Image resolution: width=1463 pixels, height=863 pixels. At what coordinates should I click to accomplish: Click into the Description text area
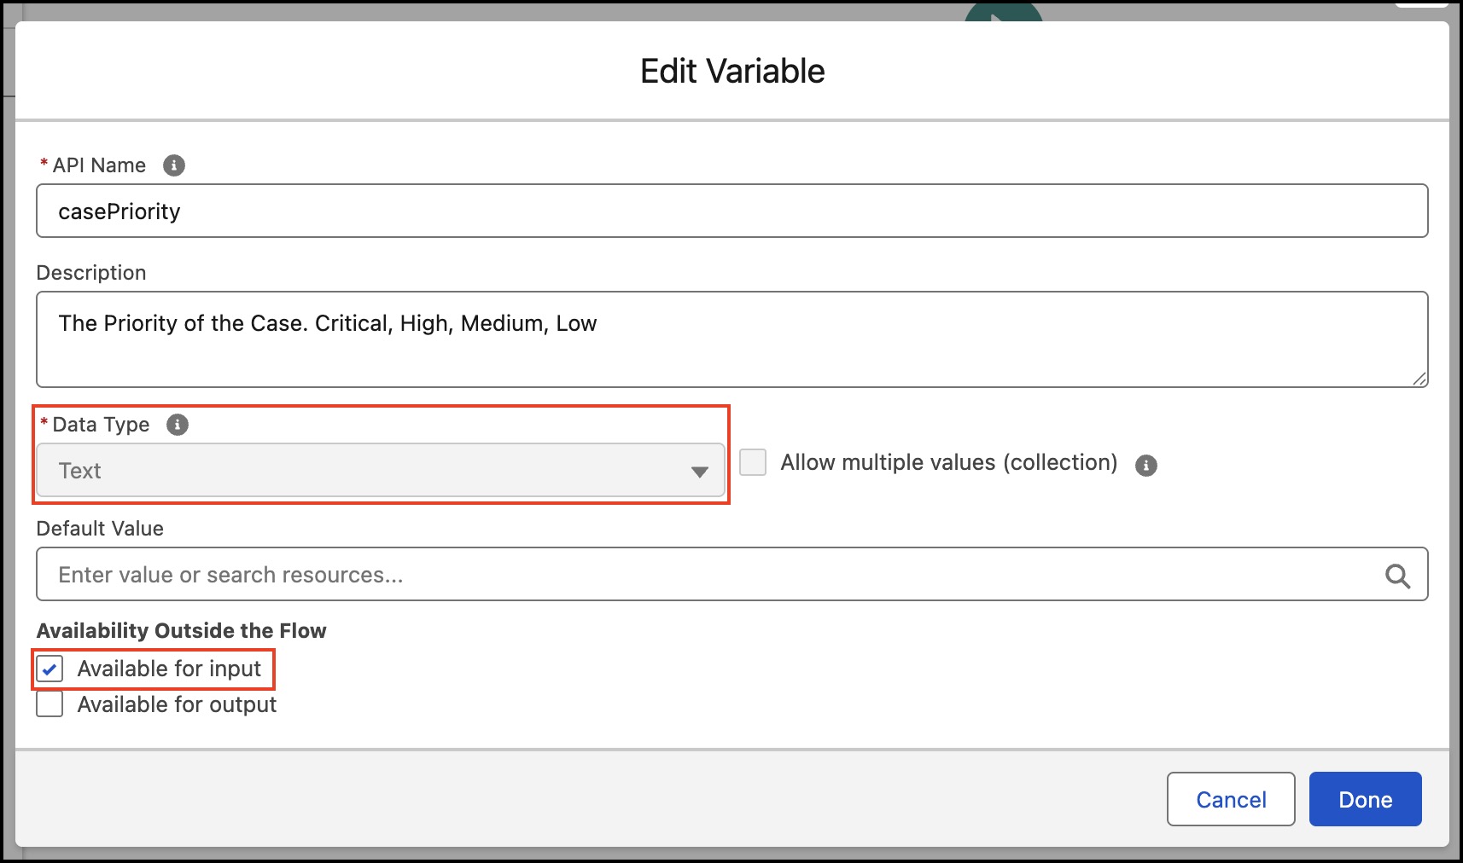732,339
